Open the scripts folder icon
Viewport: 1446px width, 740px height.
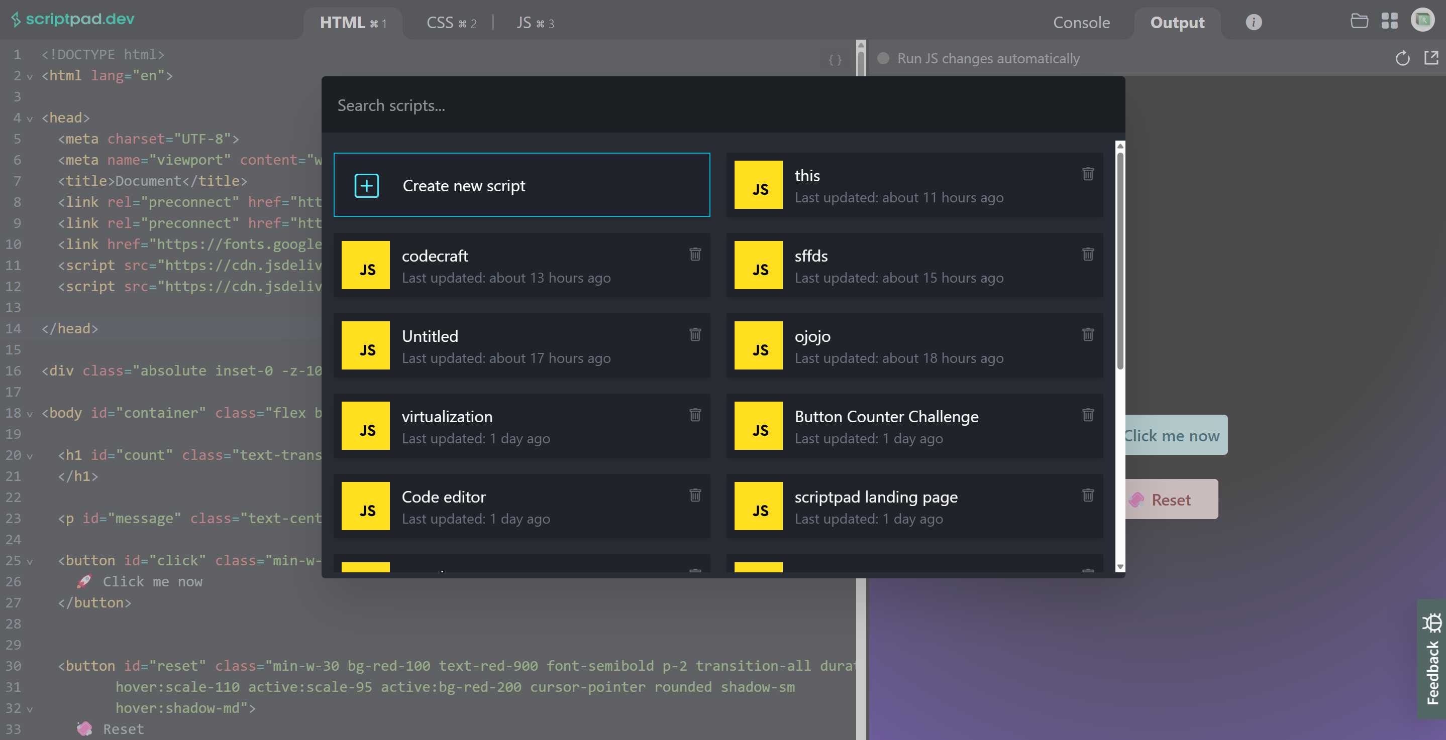coord(1359,21)
